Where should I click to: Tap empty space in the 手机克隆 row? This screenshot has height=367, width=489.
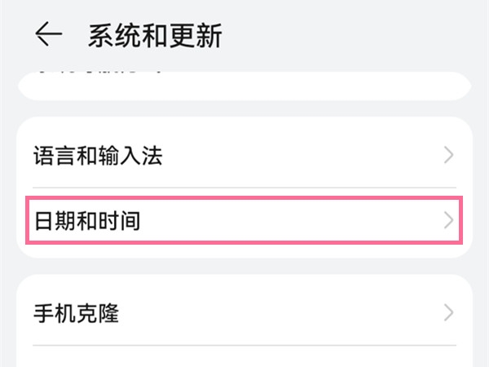[x=285, y=312]
